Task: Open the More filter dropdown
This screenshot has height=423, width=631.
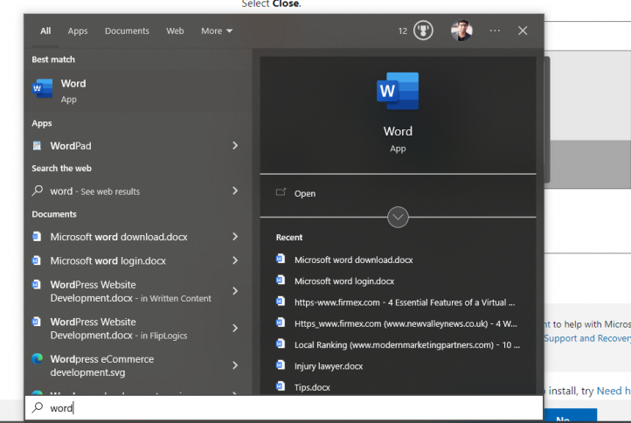Action: [x=217, y=31]
